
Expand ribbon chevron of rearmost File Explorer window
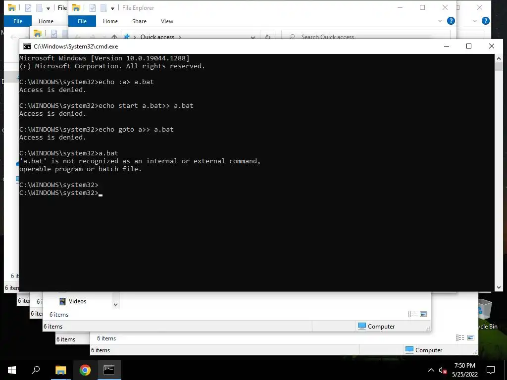[x=475, y=21]
